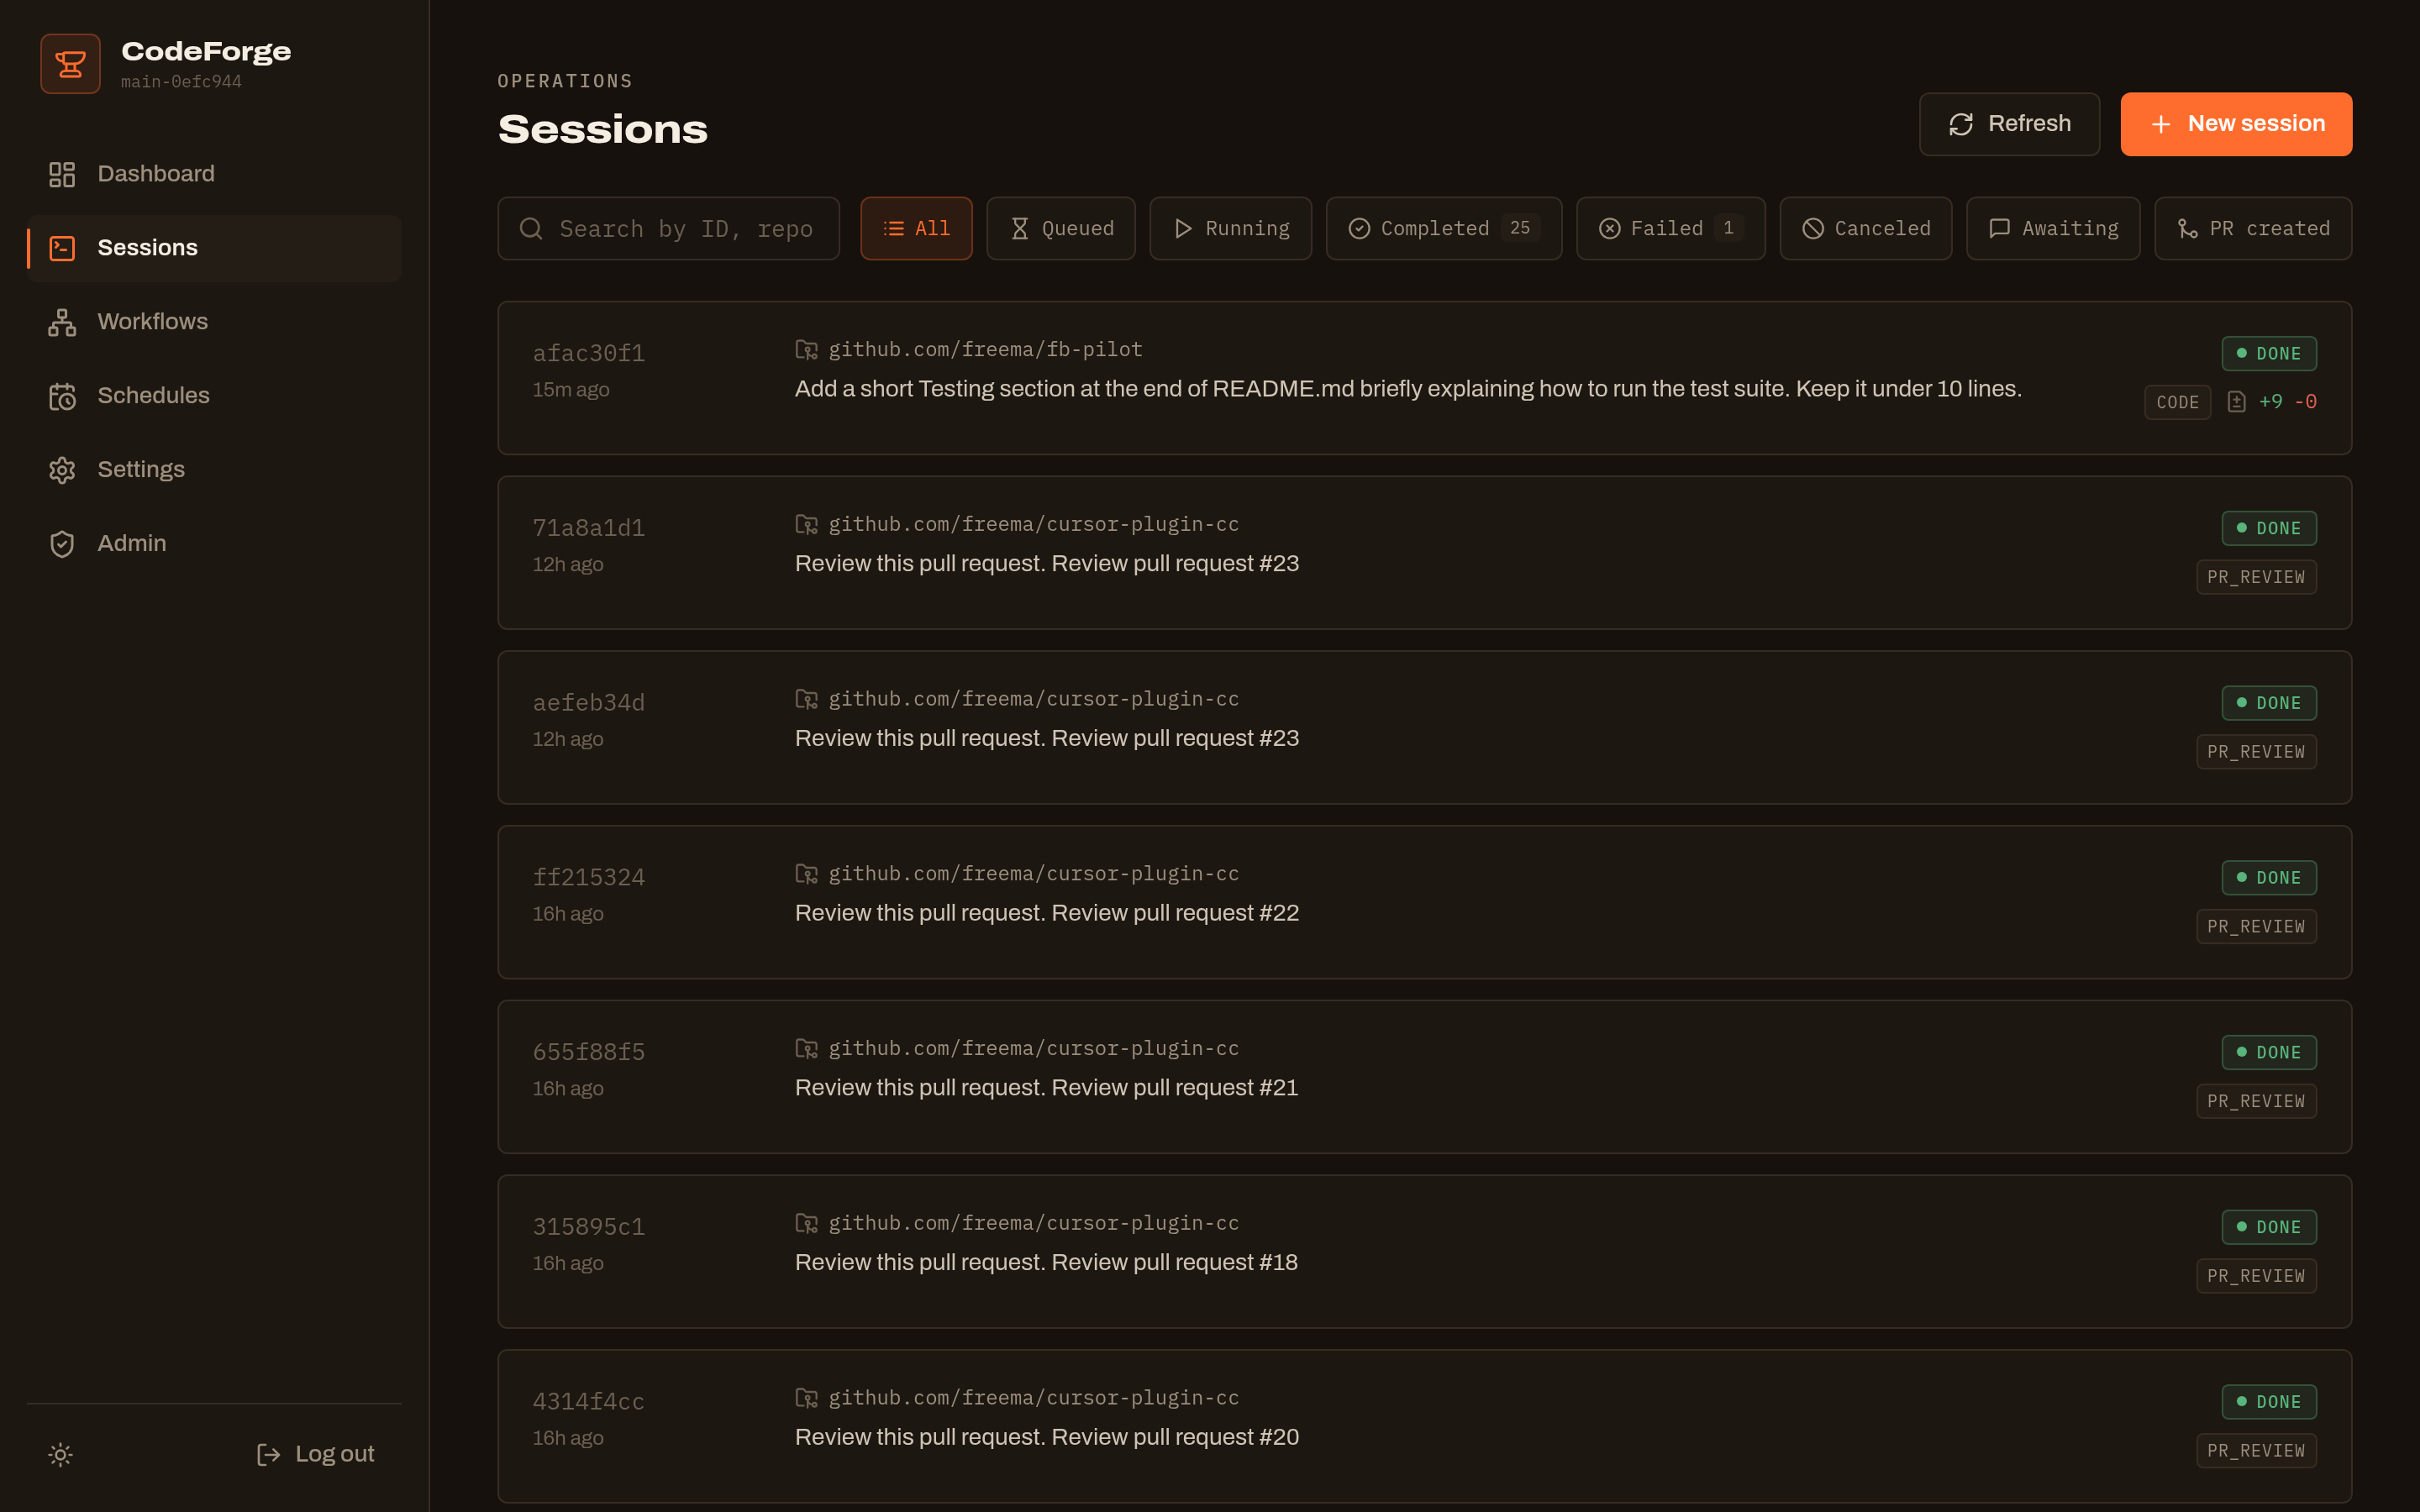Image resolution: width=2420 pixels, height=1512 pixels.
Task: Navigate to Admin in the sidebar
Action: [214, 544]
